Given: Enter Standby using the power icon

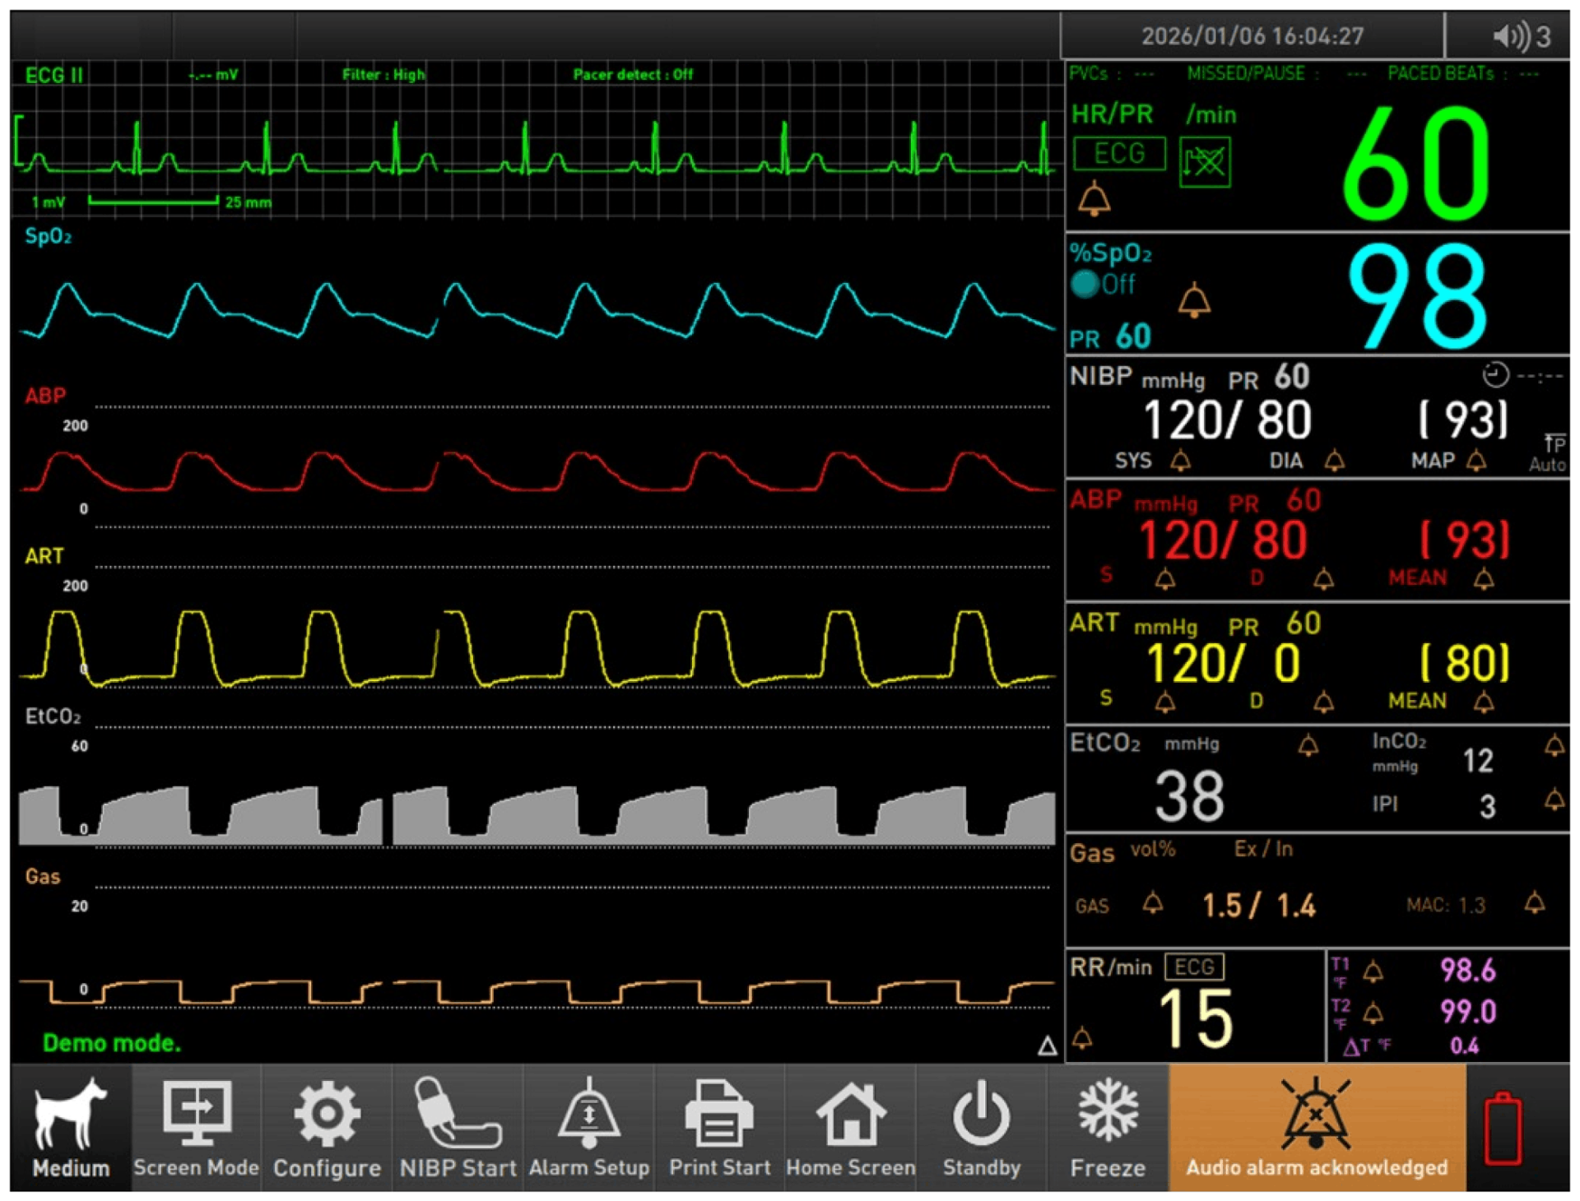Looking at the screenshot, I should (x=981, y=1127).
